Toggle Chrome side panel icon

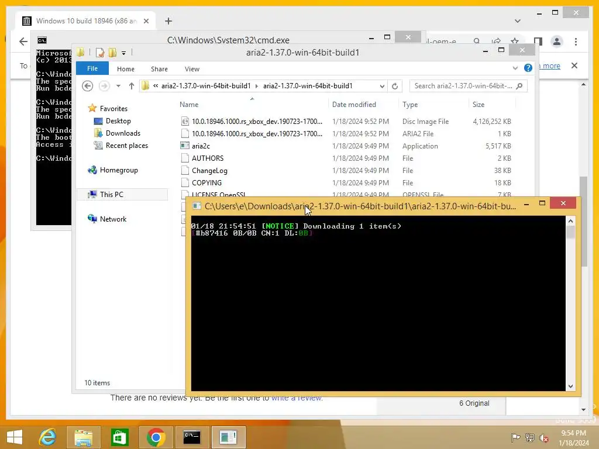[x=538, y=42]
